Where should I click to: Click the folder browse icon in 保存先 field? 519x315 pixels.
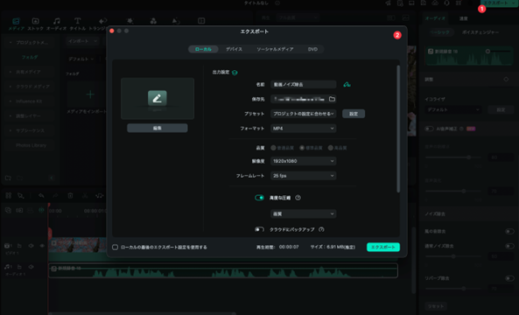pos(332,99)
